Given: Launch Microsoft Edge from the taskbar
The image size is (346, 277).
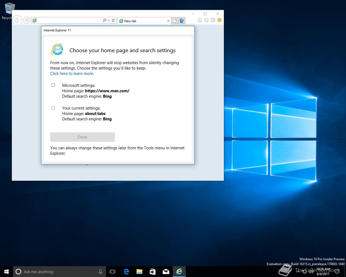Looking at the screenshot, I should coord(126,272).
